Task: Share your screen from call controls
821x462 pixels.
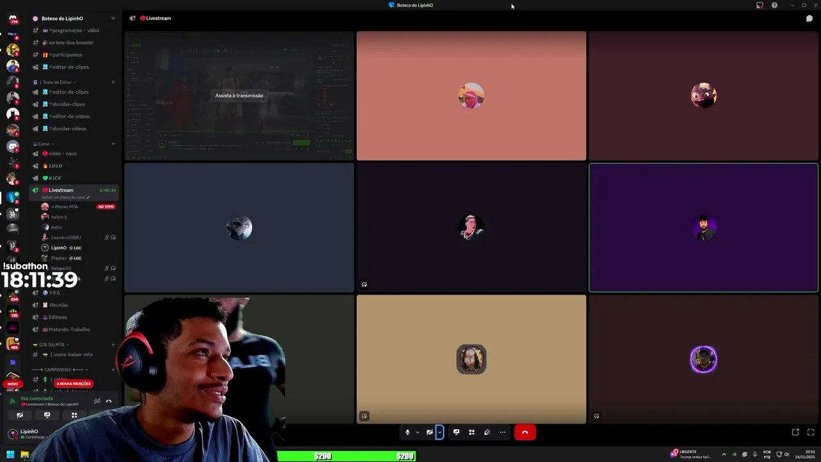Action: (x=456, y=432)
